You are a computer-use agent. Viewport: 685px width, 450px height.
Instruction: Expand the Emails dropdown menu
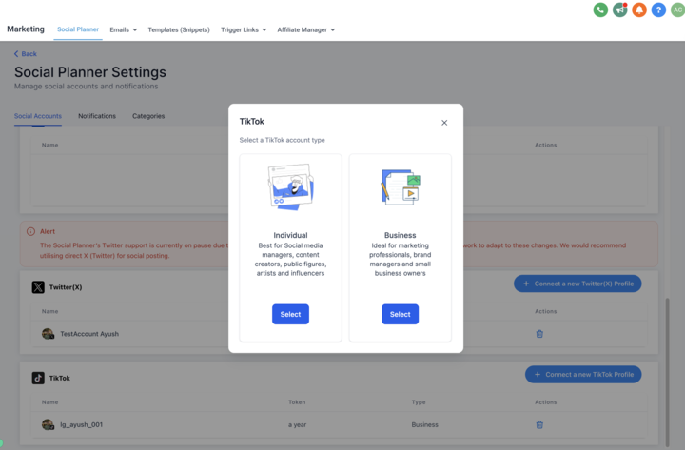tap(123, 29)
